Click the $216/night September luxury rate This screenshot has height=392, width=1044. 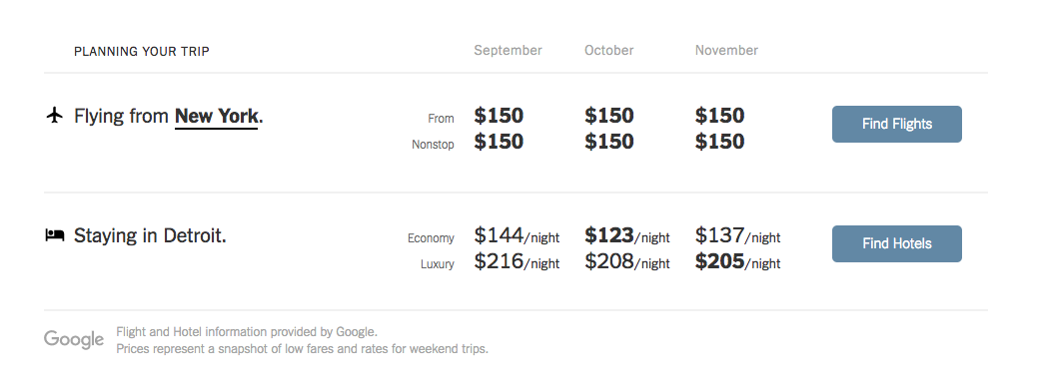coord(517,261)
